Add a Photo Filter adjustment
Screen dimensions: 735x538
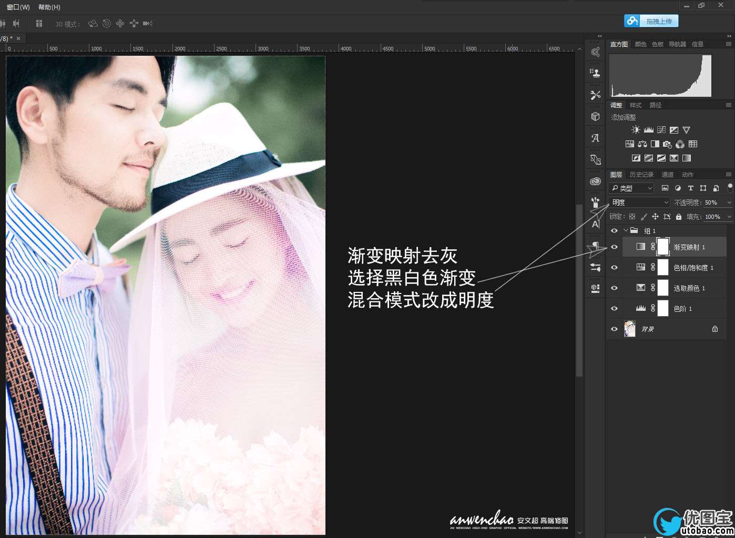click(668, 144)
